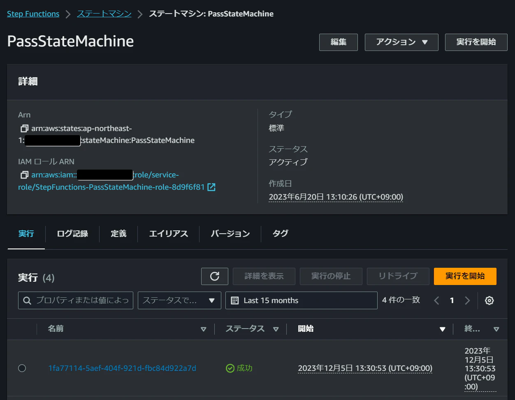This screenshot has width=515, height=400.
Task: Switch to the 実行 tab
Action: (x=26, y=234)
